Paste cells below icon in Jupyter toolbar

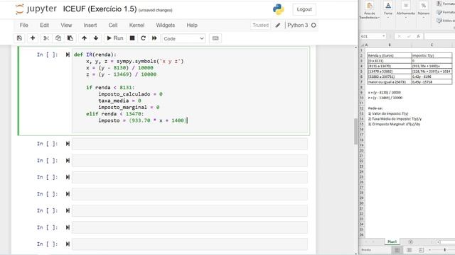(x=70, y=38)
